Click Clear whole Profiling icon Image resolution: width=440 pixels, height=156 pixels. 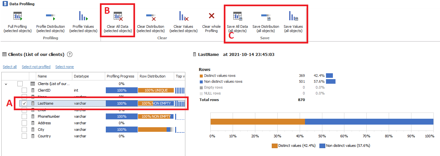coord(211,16)
